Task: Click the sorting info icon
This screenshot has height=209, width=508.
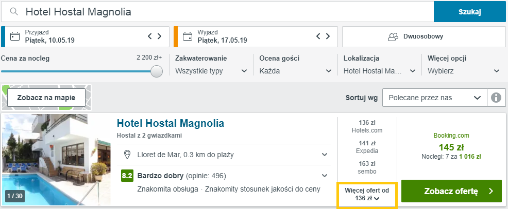Action: [x=496, y=98]
